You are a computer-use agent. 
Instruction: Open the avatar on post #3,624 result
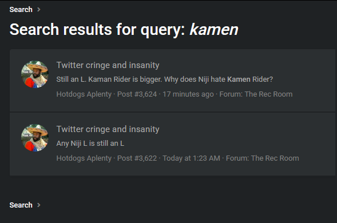point(35,74)
